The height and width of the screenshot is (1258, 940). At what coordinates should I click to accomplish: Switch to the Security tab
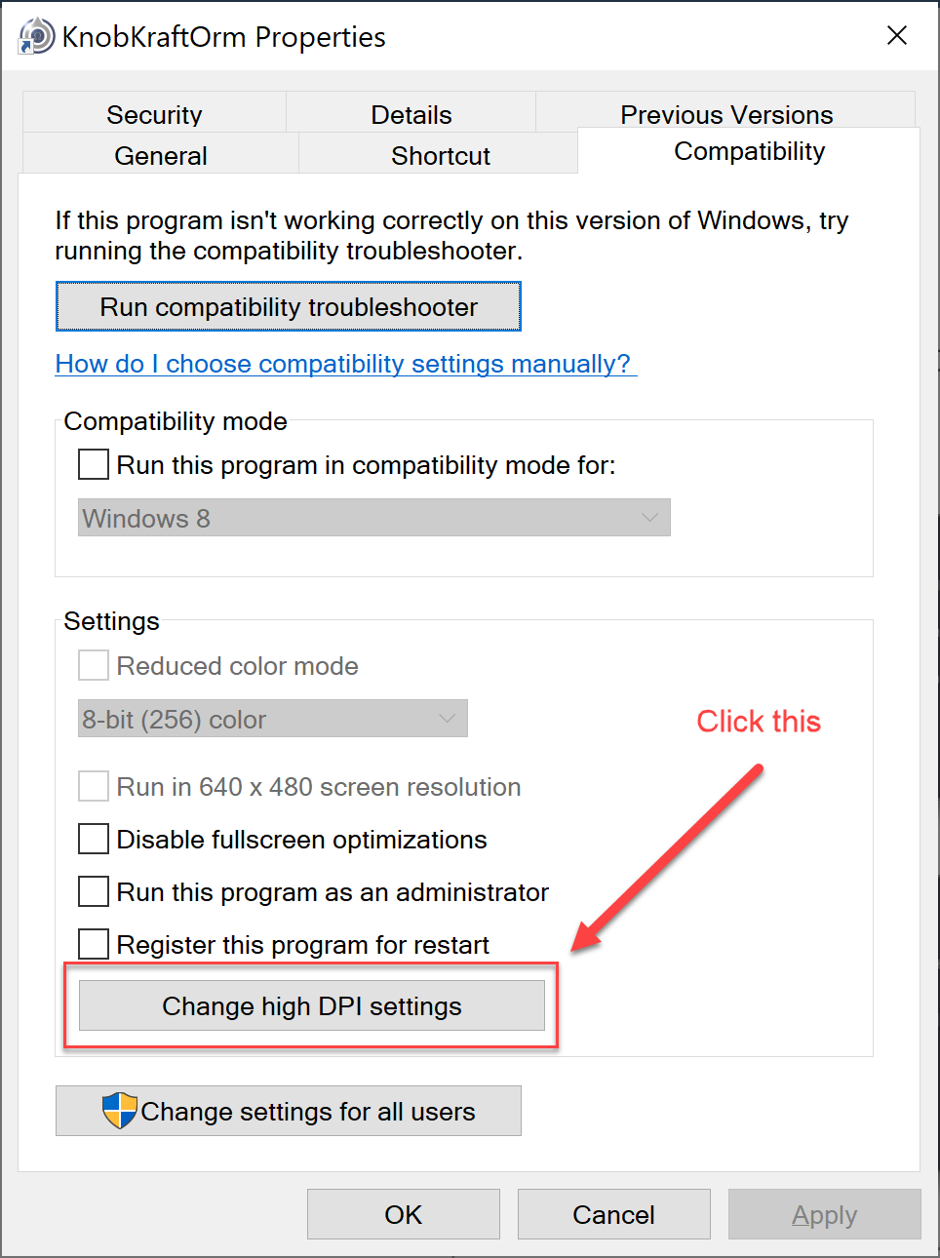coord(154,114)
